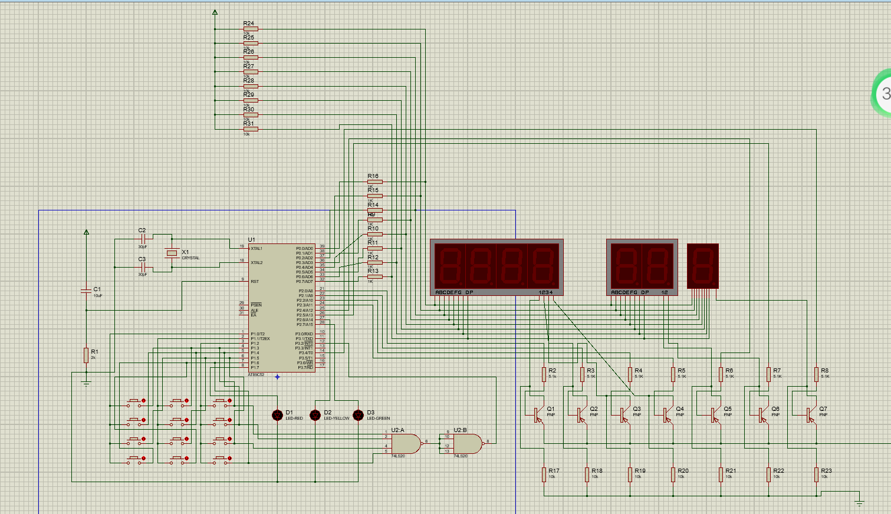Click pull-up resistor R31
The width and height of the screenshot is (891, 514).
tap(251, 129)
